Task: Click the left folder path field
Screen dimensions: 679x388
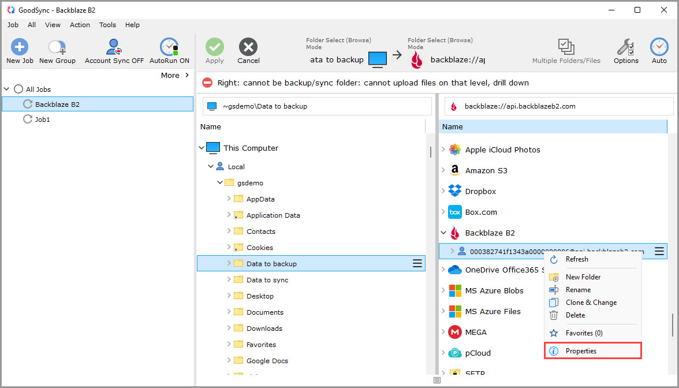Action: coord(317,106)
